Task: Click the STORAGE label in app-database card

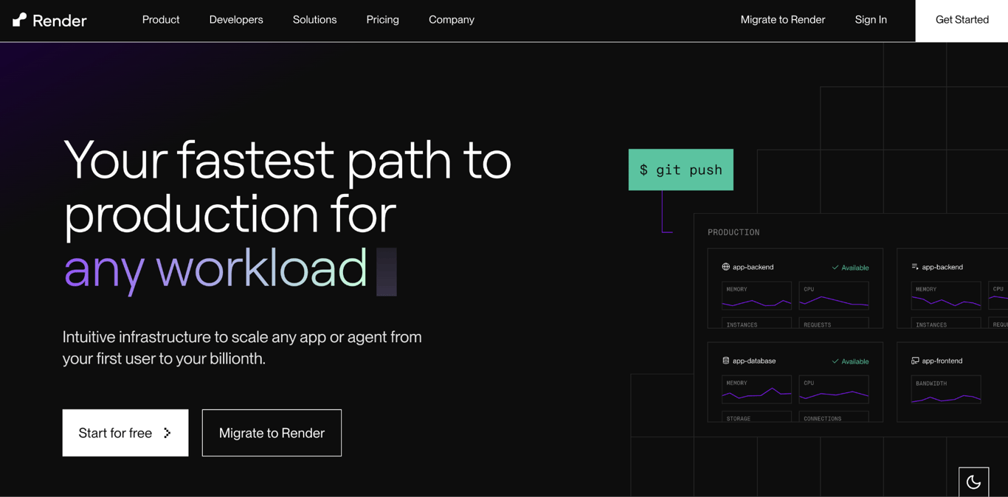Action: pyautogui.click(x=738, y=419)
